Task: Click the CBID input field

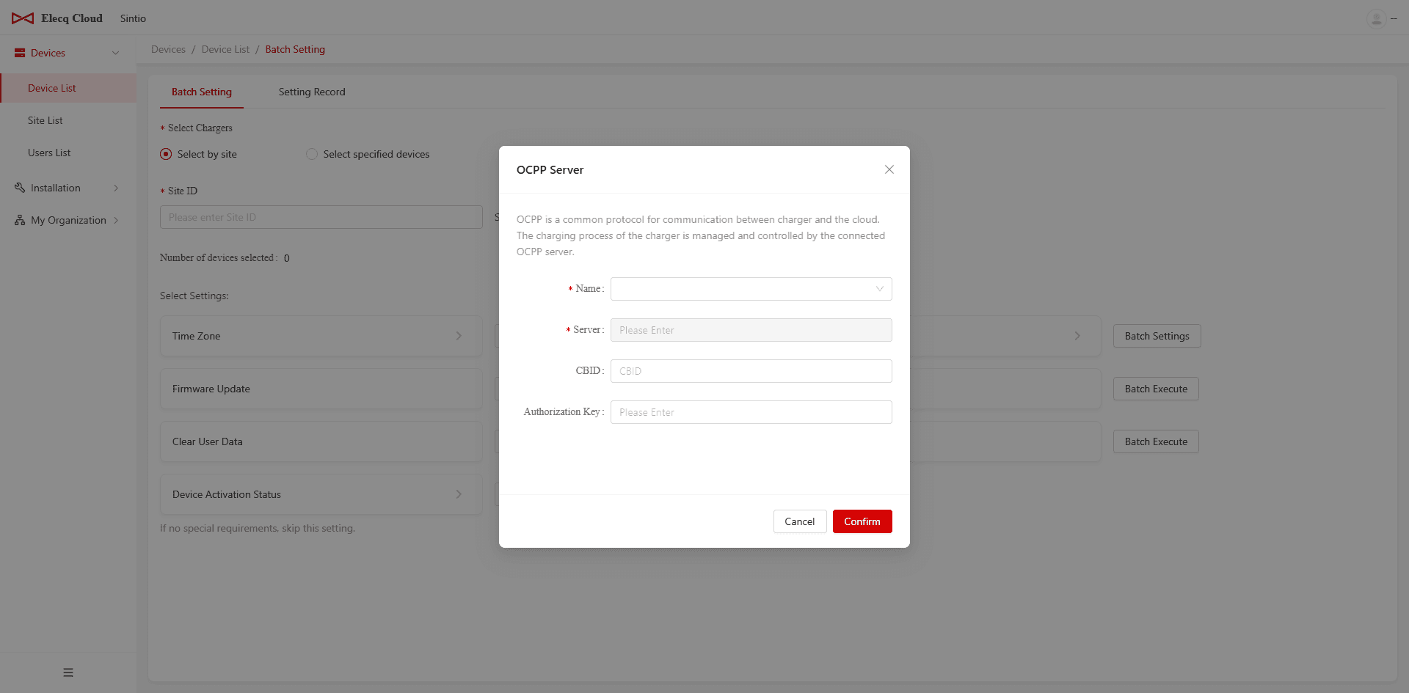Action: (751, 371)
